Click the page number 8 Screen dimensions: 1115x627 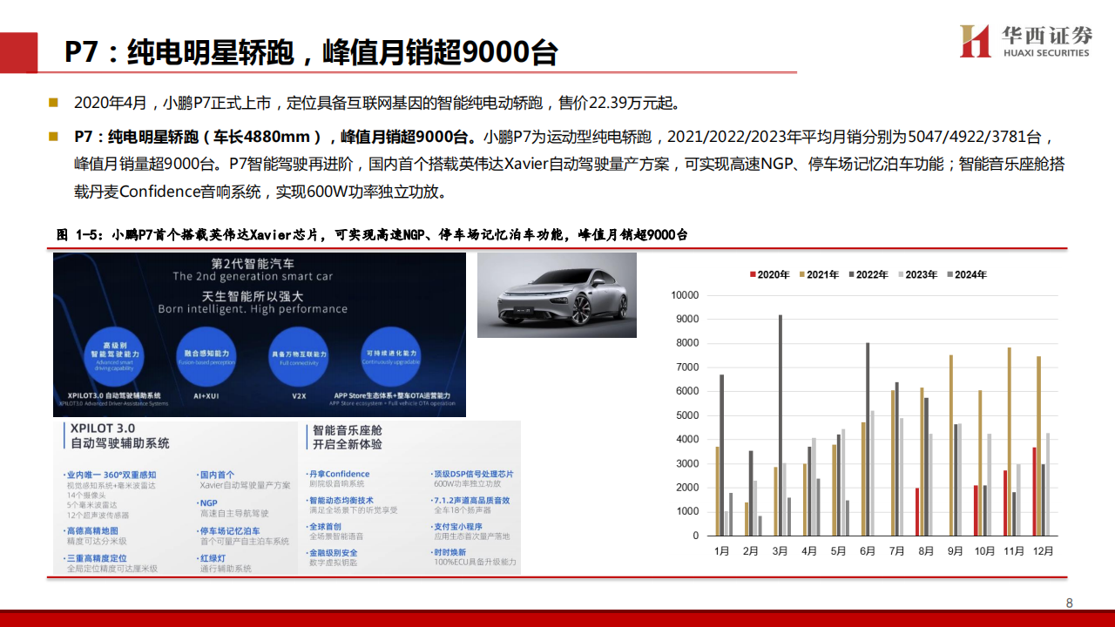click(1070, 603)
